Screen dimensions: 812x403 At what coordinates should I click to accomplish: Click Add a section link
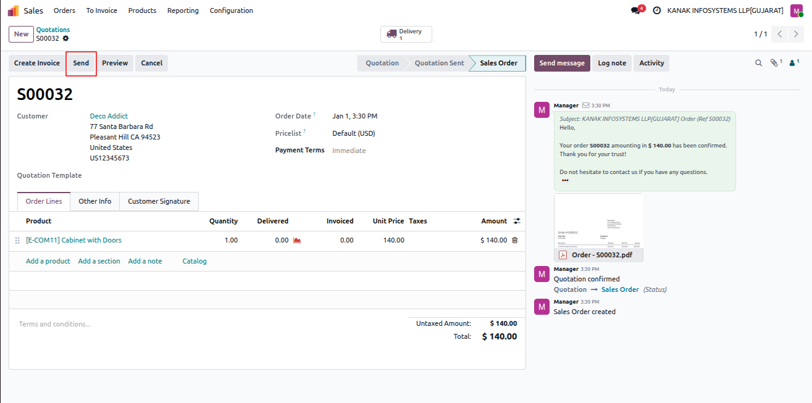[x=99, y=261]
